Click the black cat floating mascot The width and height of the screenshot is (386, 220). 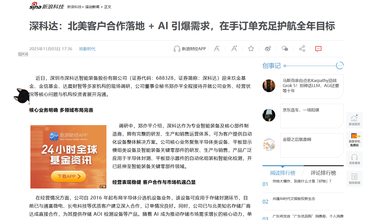(22, 96)
